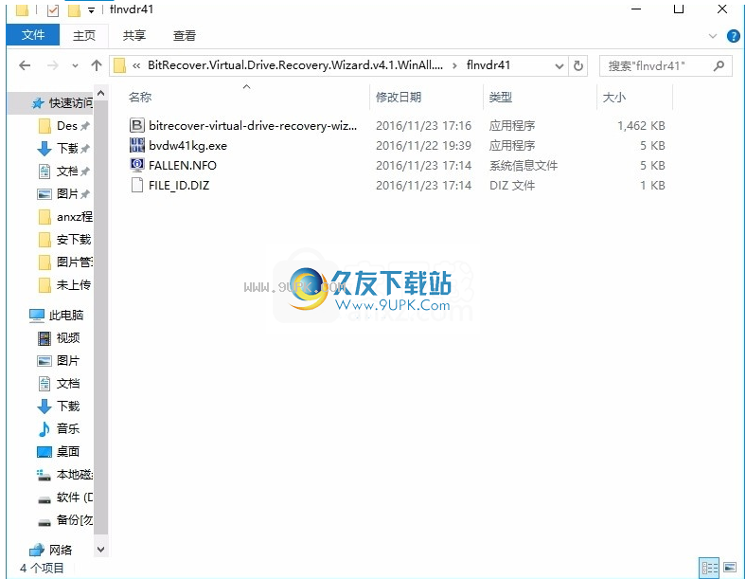Viewport: 746px width, 579px height.
Task: Select the bitrecover-virtual-drive-recovery-wiz file
Action: (253, 126)
